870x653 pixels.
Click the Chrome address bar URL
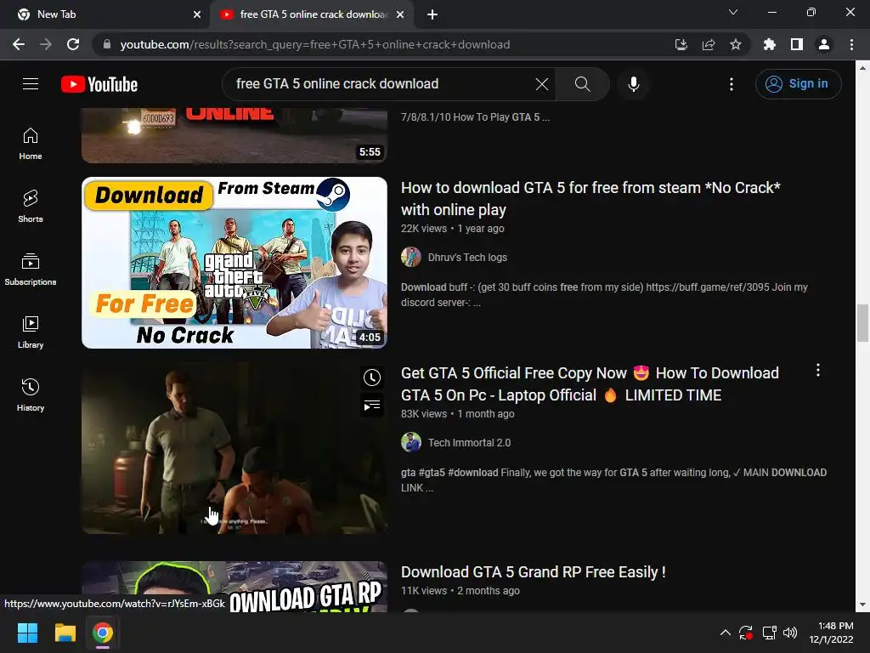tap(314, 44)
